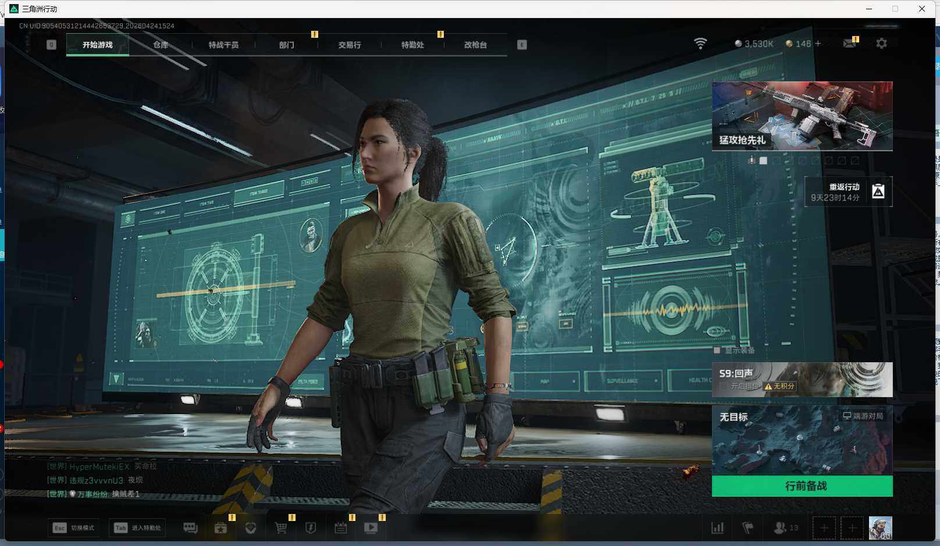Open the shopping cart store icon
This screenshot has width=940, height=546.
coord(281,528)
